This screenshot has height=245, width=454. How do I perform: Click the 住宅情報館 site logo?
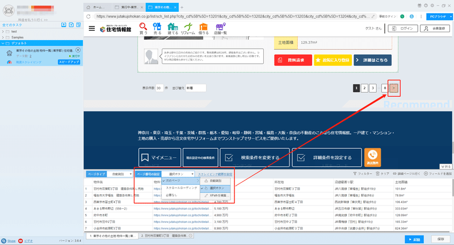point(115,29)
